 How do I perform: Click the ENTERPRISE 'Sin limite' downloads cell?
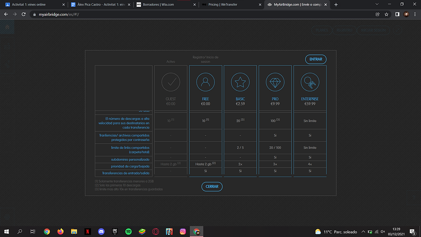coord(310,121)
